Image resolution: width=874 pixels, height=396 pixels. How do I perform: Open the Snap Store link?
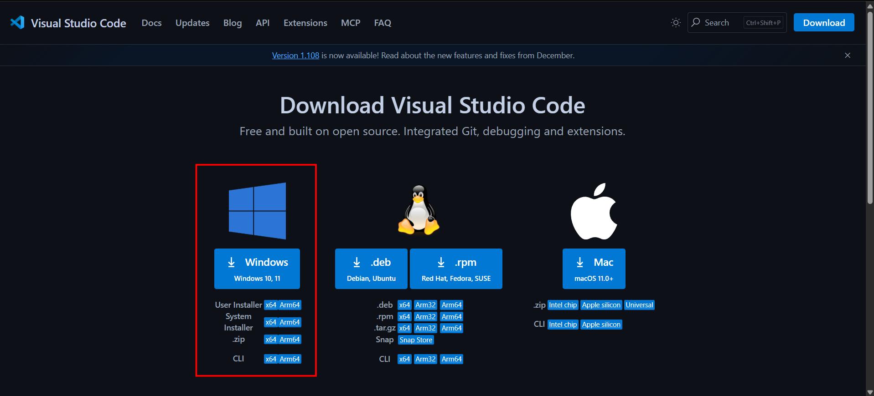coord(416,340)
